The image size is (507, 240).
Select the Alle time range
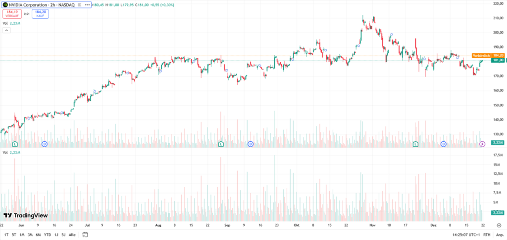click(x=72, y=235)
